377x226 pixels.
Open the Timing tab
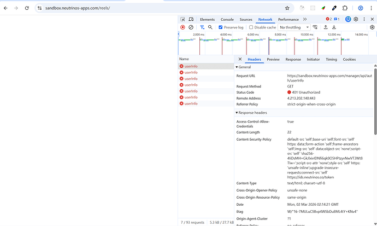click(331, 60)
